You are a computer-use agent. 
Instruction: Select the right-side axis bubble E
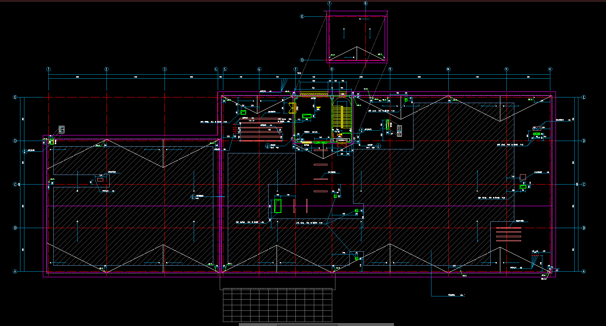pyautogui.click(x=584, y=97)
